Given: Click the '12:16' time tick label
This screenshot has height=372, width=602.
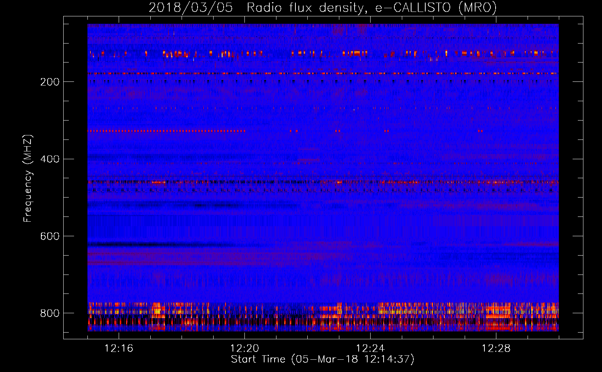Looking at the screenshot, I should (x=119, y=349).
